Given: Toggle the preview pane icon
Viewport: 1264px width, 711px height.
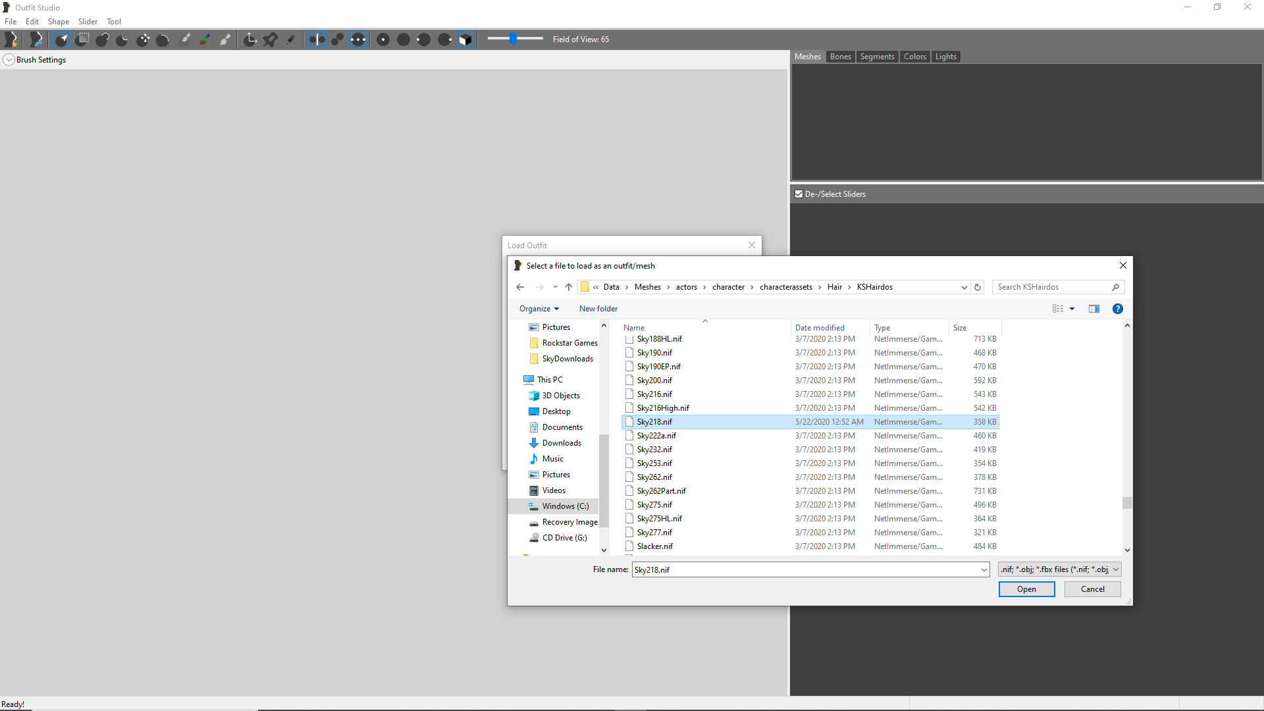Looking at the screenshot, I should tap(1094, 309).
